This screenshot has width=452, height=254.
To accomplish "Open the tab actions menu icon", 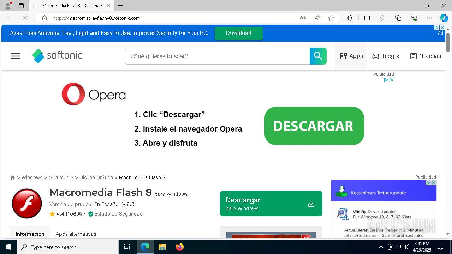I will (x=21, y=6).
